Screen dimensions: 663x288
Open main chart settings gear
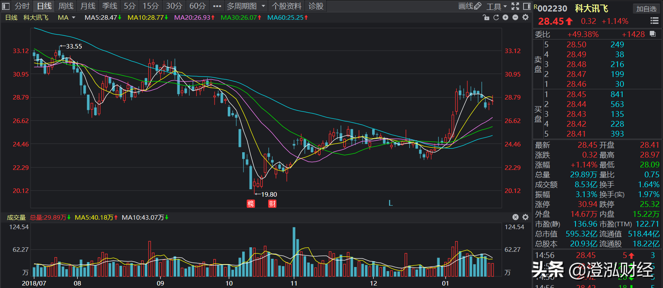coord(525,17)
